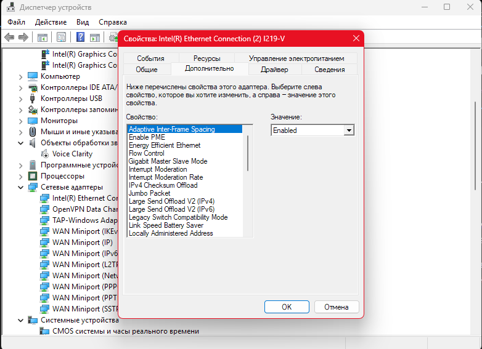Click the Процессоры chip icon
The image size is (482, 349).
(33, 176)
